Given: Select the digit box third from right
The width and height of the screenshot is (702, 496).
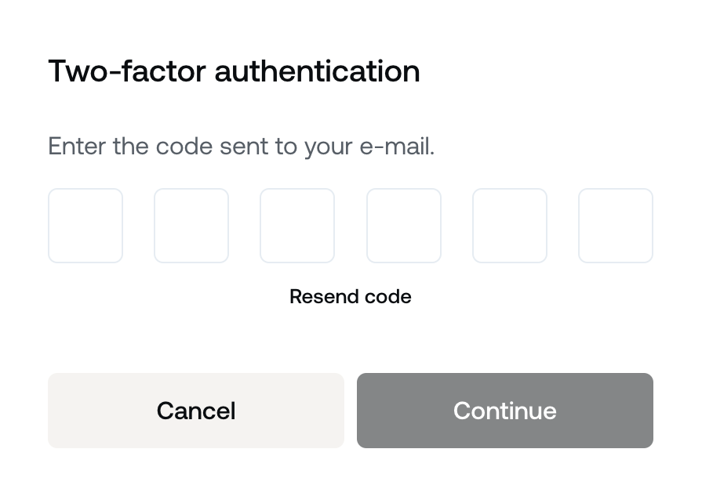Looking at the screenshot, I should [404, 226].
